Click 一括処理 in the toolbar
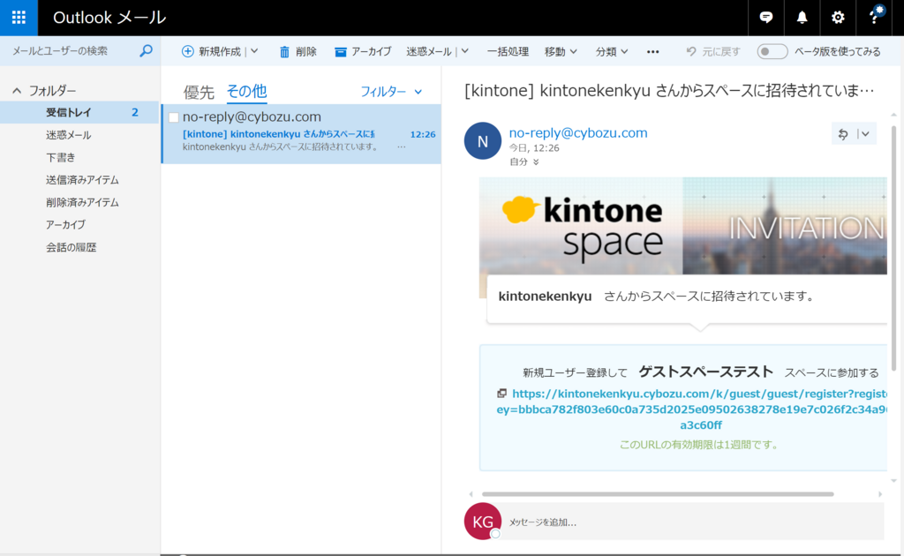904x556 pixels. tap(508, 51)
